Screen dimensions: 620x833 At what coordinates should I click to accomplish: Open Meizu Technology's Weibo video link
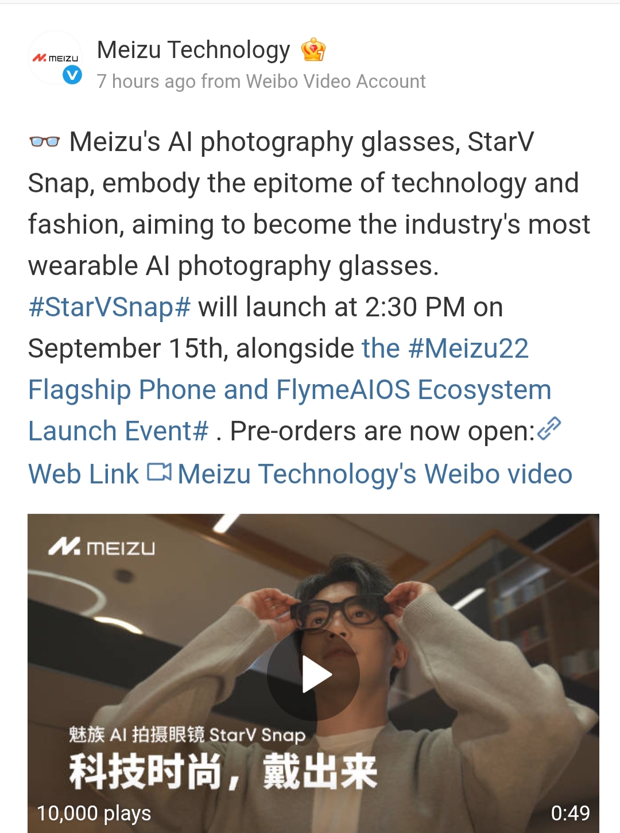coord(375,474)
